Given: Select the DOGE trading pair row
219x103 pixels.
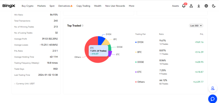Looking at the screenshot, I should (169, 62).
